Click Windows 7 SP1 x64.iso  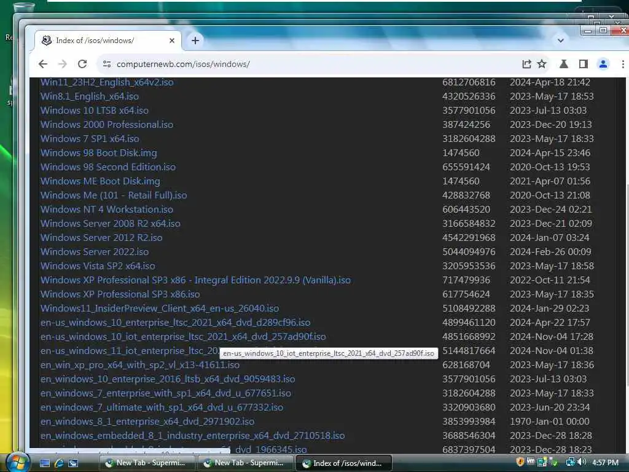[x=90, y=139]
